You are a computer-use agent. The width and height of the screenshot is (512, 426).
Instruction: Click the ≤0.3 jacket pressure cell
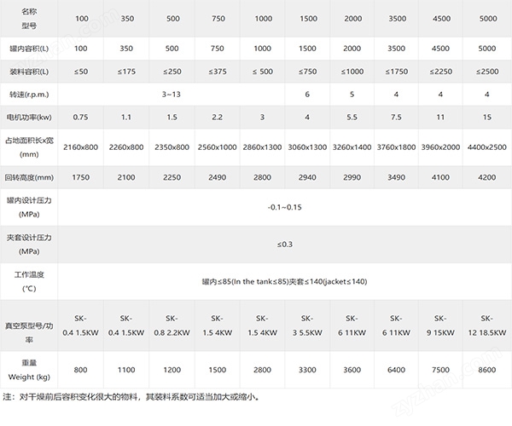pos(284,245)
